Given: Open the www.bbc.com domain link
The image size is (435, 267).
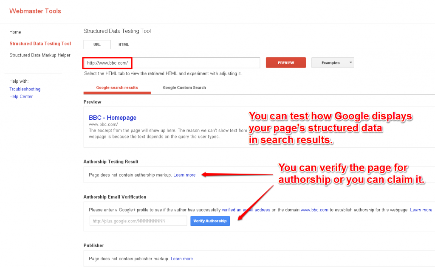Looking at the screenshot, I should (x=314, y=210).
